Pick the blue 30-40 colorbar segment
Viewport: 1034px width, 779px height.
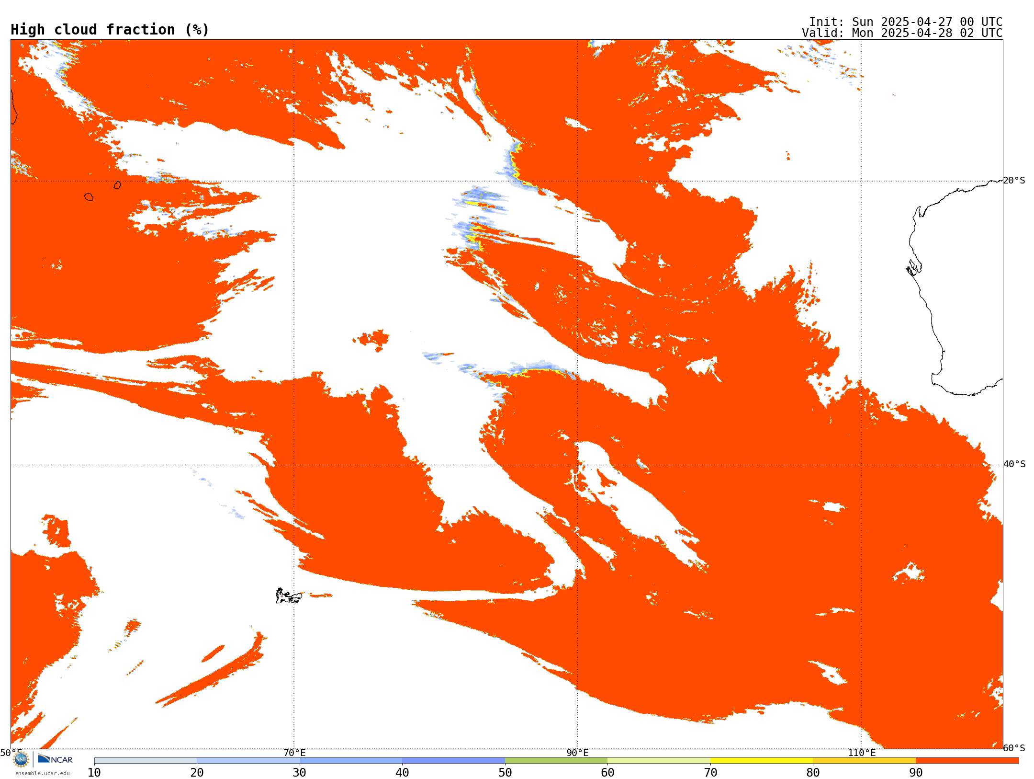coord(351,760)
